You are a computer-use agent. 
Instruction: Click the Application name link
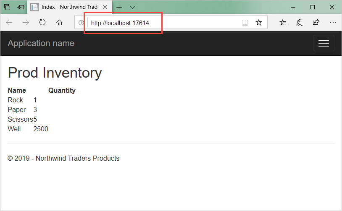tap(41, 43)
